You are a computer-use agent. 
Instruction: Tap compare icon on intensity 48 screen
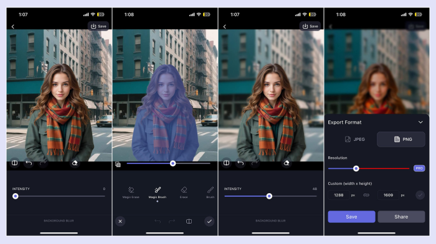coord(227,163)
